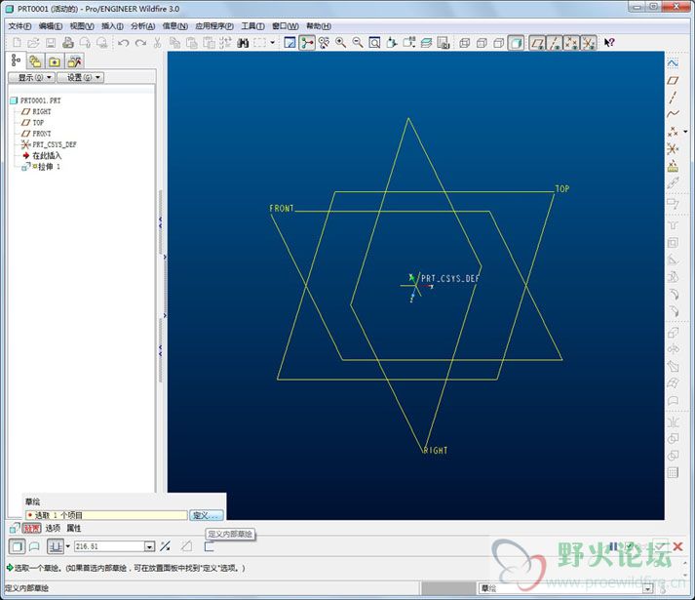Click Datum Curve tool in right toolbar
The image size is (695, 600).
pyautogui.click(x=673, y=113)
